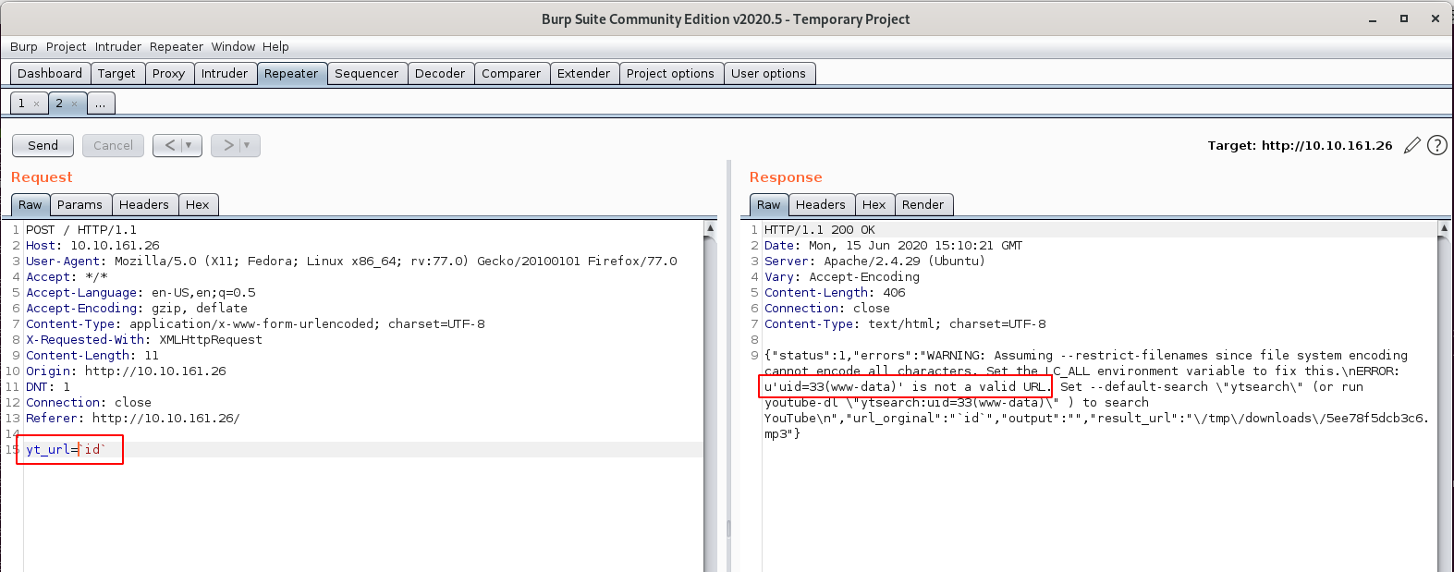Switch to the Intruder tool tab

tap(225, 73)
